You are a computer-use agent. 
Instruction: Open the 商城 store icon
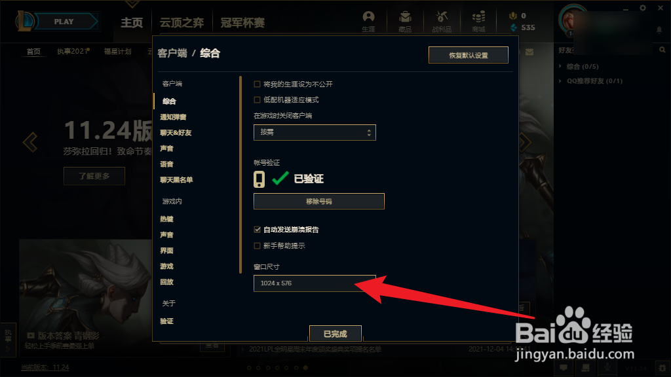478,22
